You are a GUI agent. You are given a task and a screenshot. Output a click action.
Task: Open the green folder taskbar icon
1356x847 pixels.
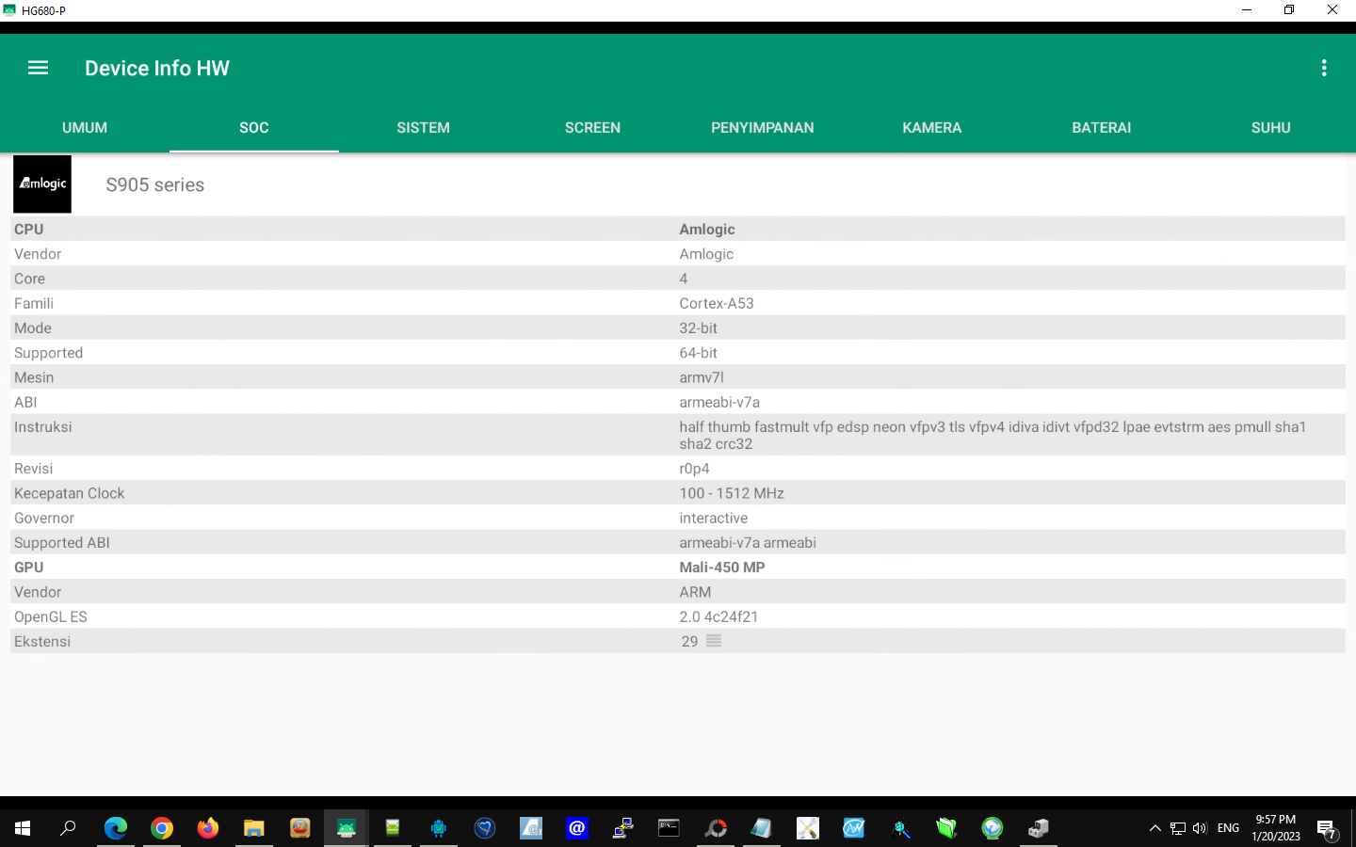click(x=946, y=828)
